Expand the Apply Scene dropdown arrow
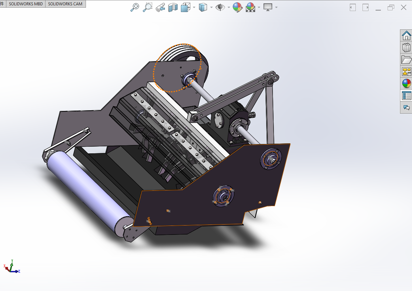This screenshot has width=412, height=291. 259,7
